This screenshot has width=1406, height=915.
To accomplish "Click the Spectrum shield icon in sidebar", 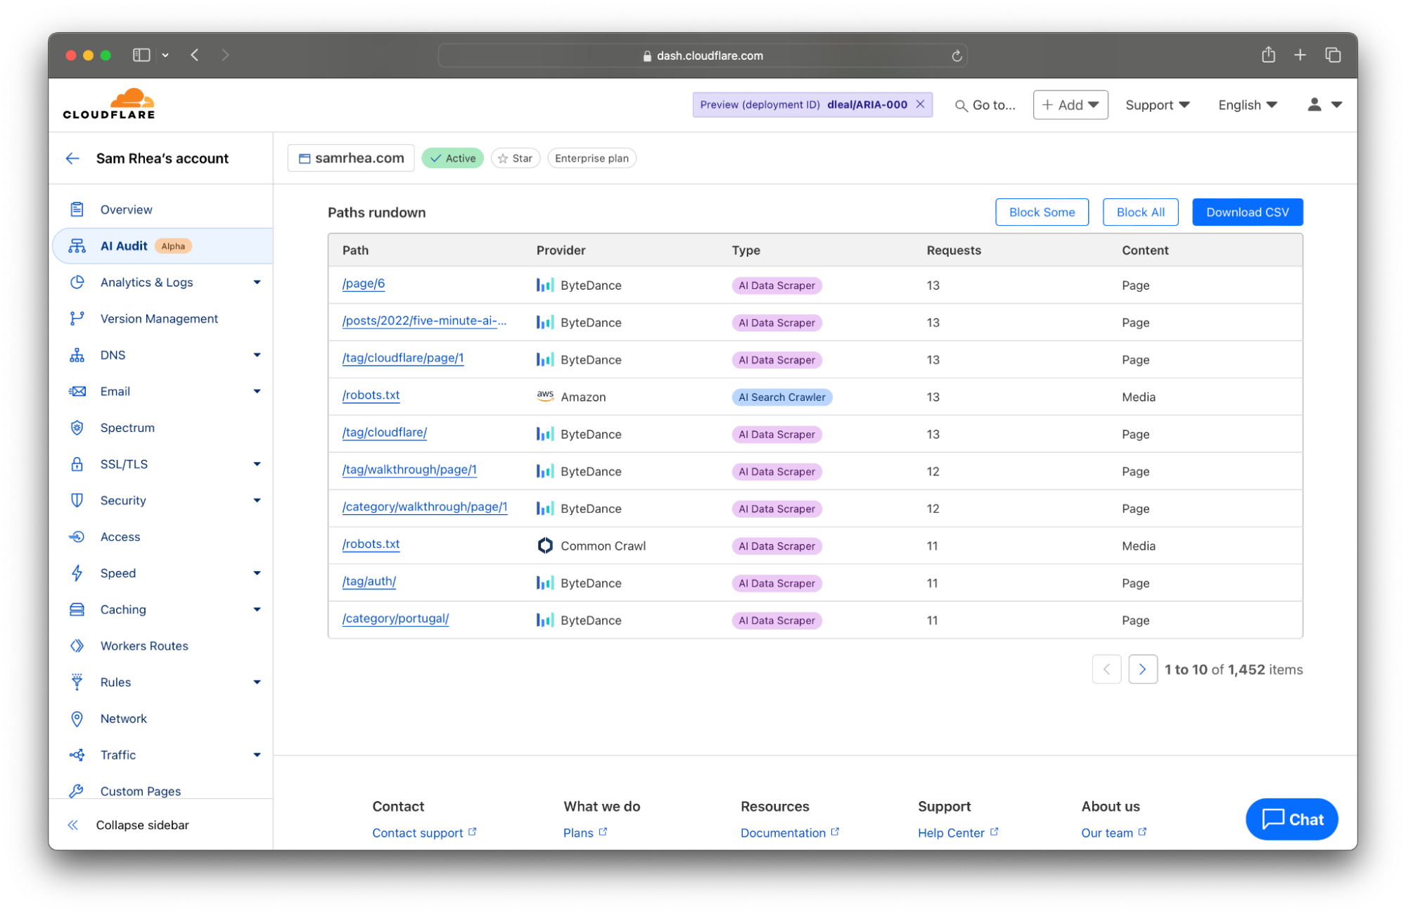I will click(x=77, y=428).
